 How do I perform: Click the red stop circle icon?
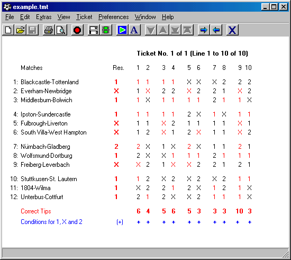(77, 30)
